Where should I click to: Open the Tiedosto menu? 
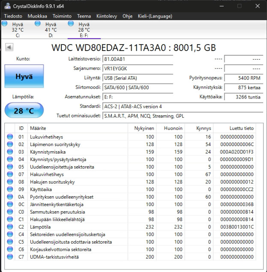13,16
